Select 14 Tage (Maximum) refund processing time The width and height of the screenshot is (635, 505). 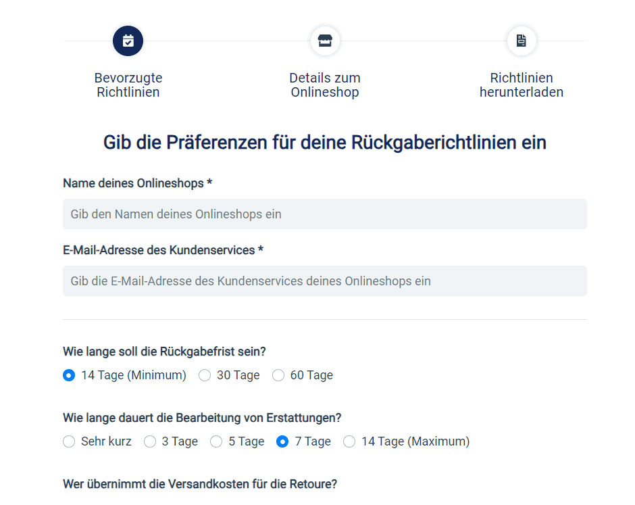click(x=349, y=441)
